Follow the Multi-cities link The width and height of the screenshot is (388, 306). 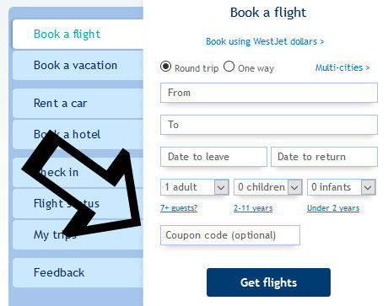[342, 67]
